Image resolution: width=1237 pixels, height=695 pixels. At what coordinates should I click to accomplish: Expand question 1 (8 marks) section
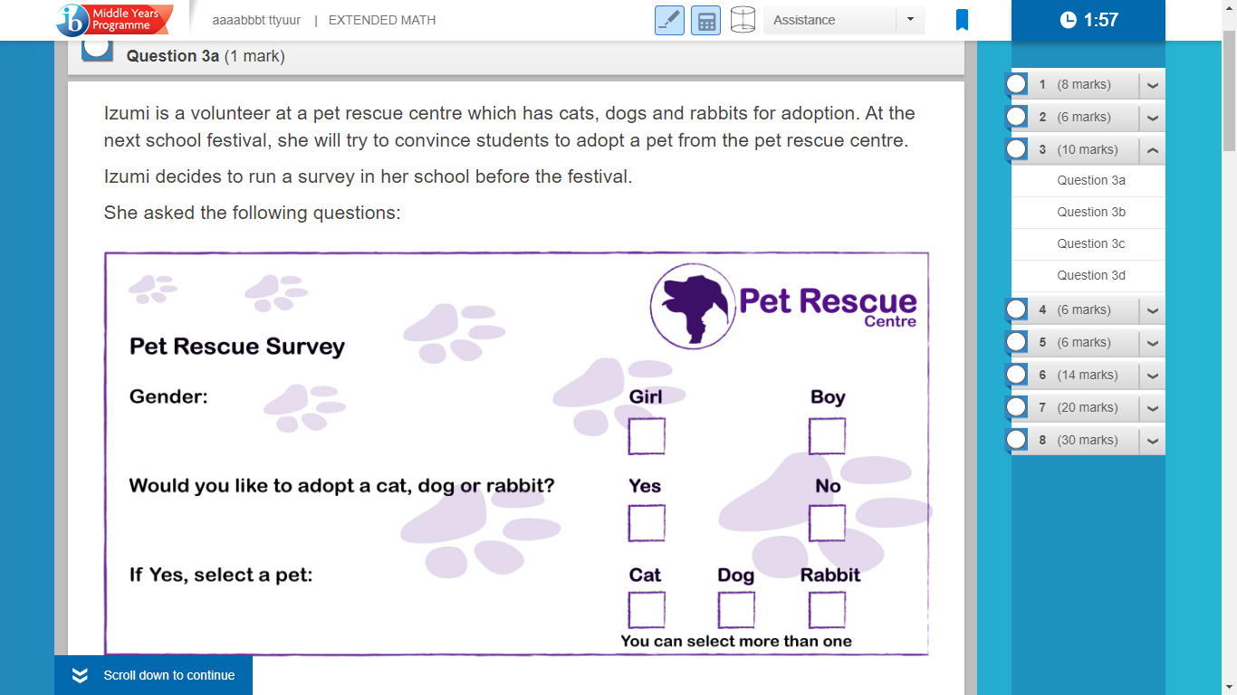click(1152, 85)
